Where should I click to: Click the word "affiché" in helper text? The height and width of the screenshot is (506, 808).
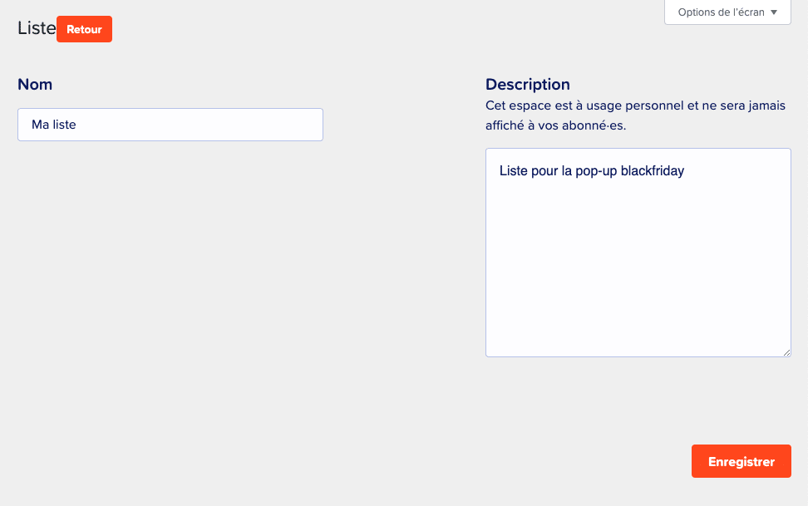[505, 126]
